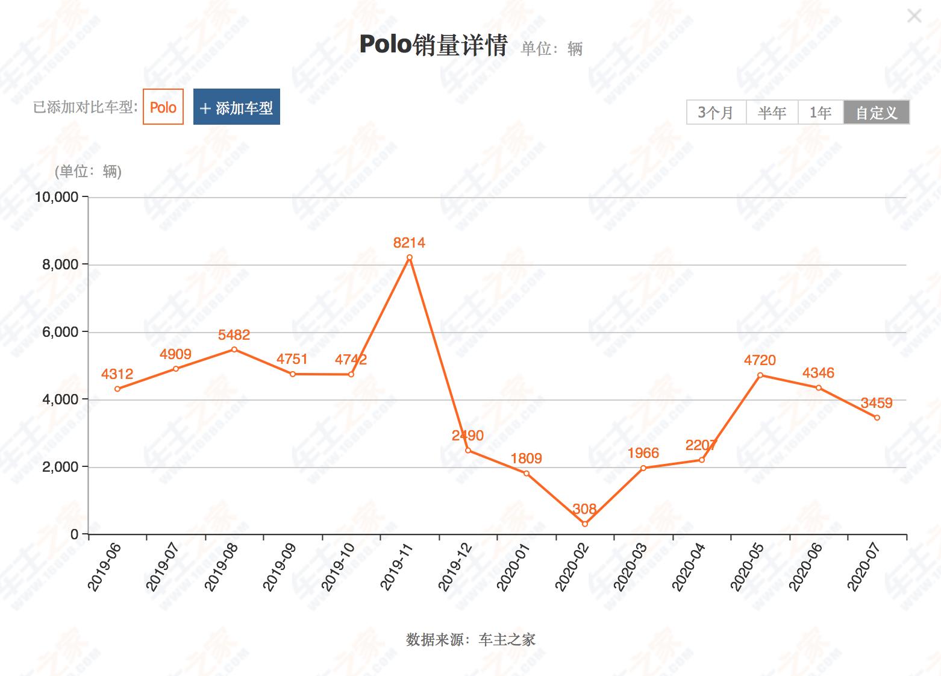Viewport: 941px width, 676px height.
Task: Click the 车主之家 data source text
Action: (x=507, y=640)
